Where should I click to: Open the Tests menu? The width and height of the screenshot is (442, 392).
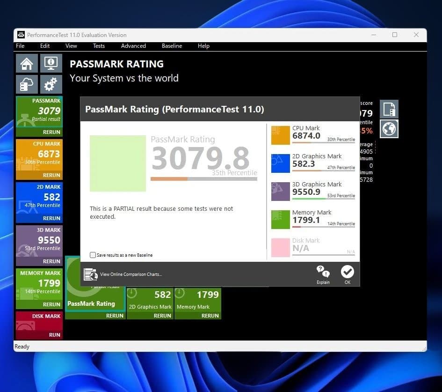(x=99, y=46)
